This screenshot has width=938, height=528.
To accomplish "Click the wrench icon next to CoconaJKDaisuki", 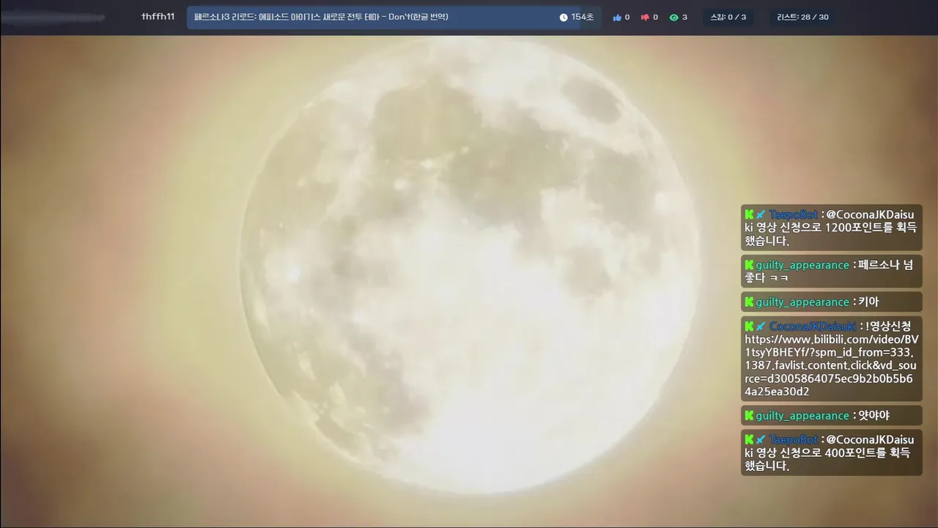I will 761,326.
